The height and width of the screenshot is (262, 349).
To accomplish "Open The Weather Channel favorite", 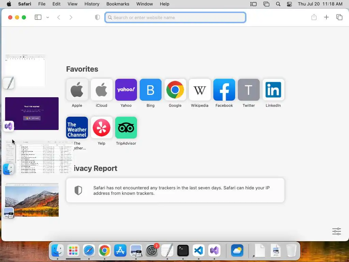I will pos(77,128).
